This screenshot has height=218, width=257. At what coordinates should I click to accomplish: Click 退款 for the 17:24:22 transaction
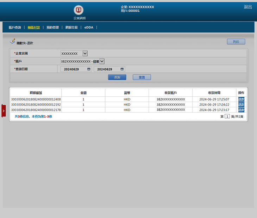pos(241,105)
